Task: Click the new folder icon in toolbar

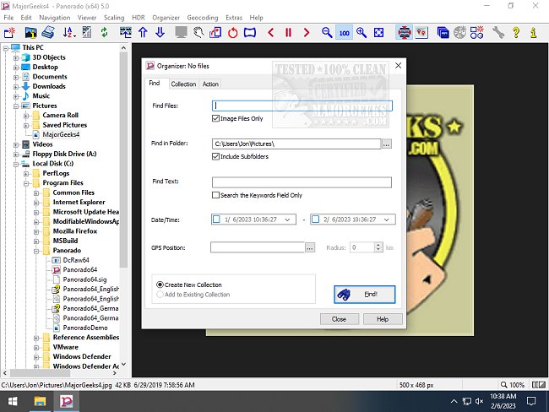Action: click(9, 33)
